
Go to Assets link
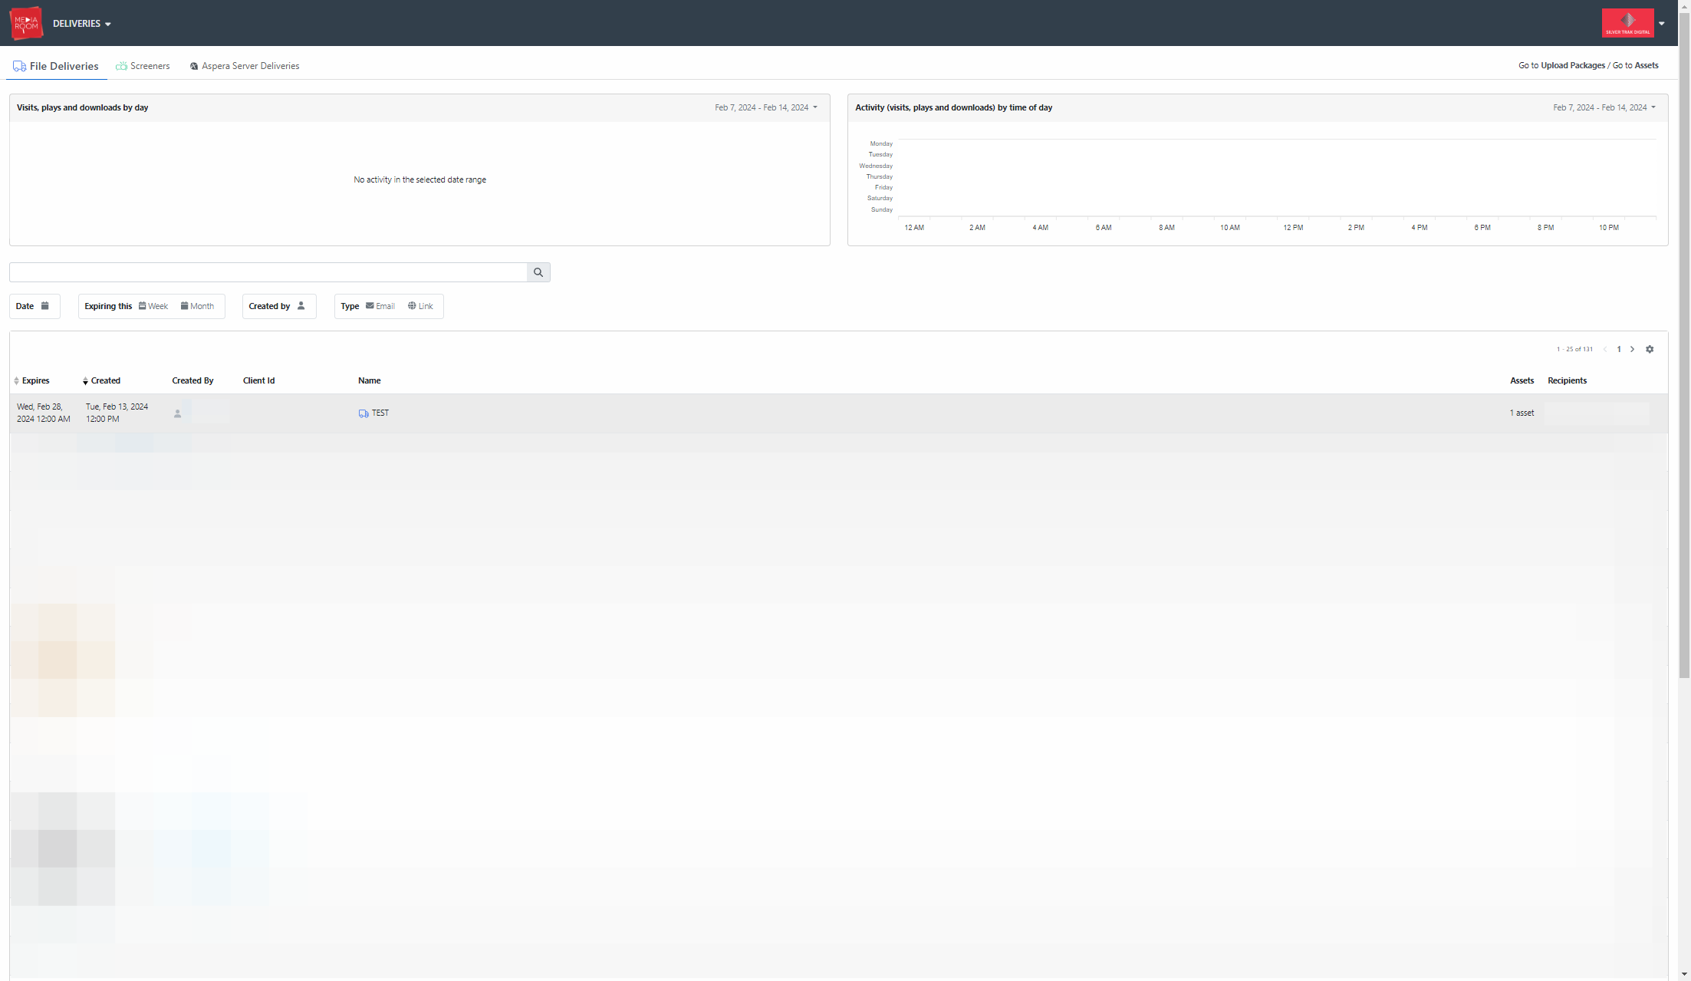tap(1646, 65)
